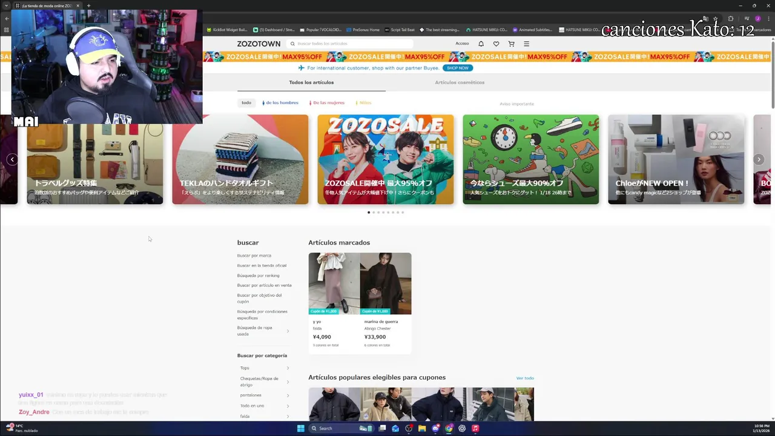The width and height of the screenshot is (775, 436).
Task: Select the 'todo' filter
Action: click(x=246, y=102)
